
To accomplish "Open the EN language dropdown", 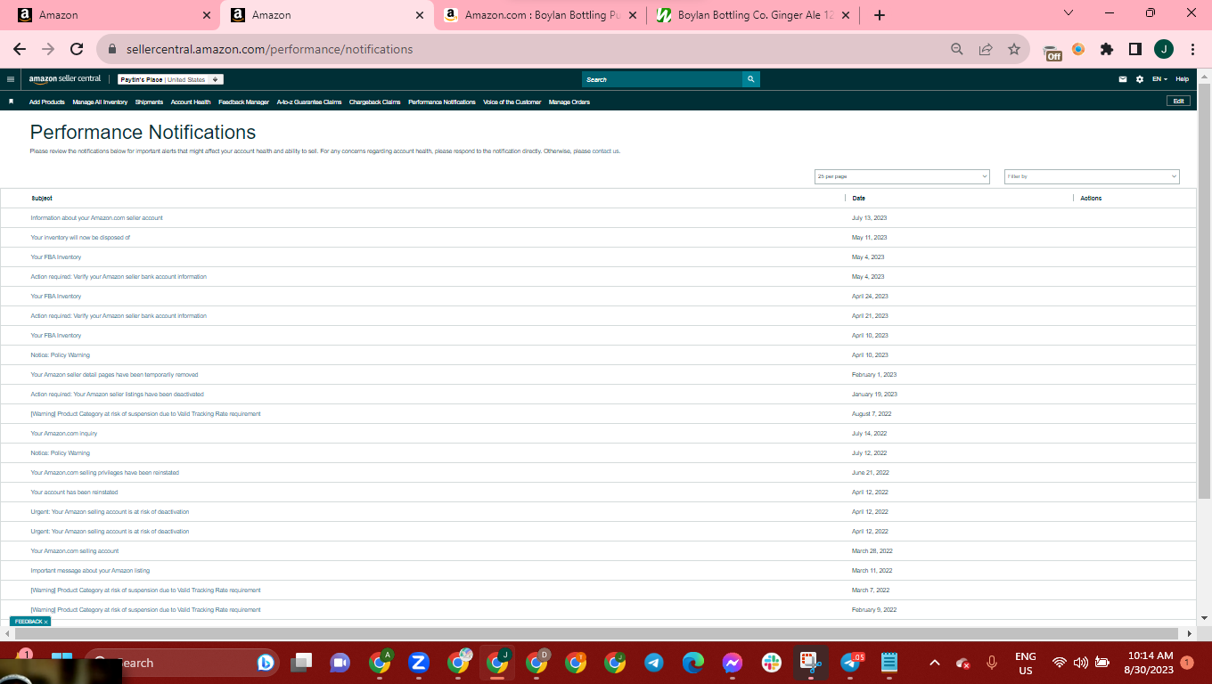I will coord(1159,79).
